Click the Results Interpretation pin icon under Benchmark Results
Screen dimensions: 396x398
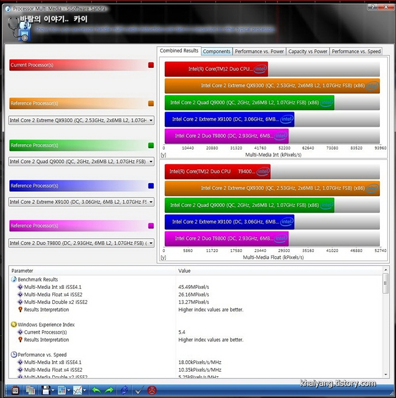(20, 310)
